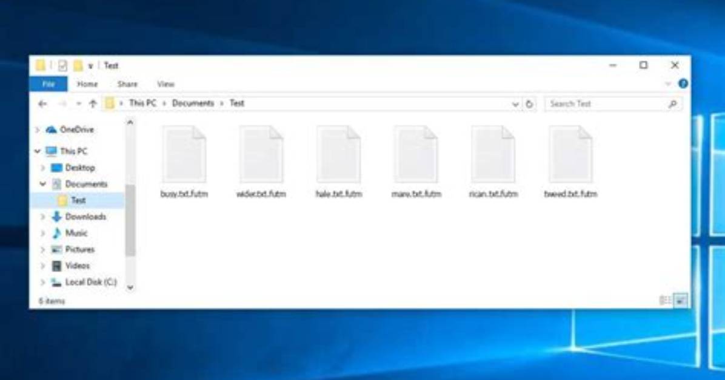
Task: Click the 6 items status text
Action: click(52, 301)
